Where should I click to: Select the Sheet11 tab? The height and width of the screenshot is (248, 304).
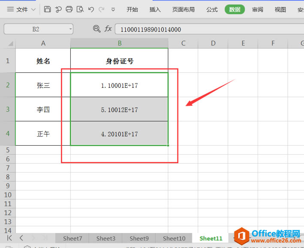pos(211,238)
